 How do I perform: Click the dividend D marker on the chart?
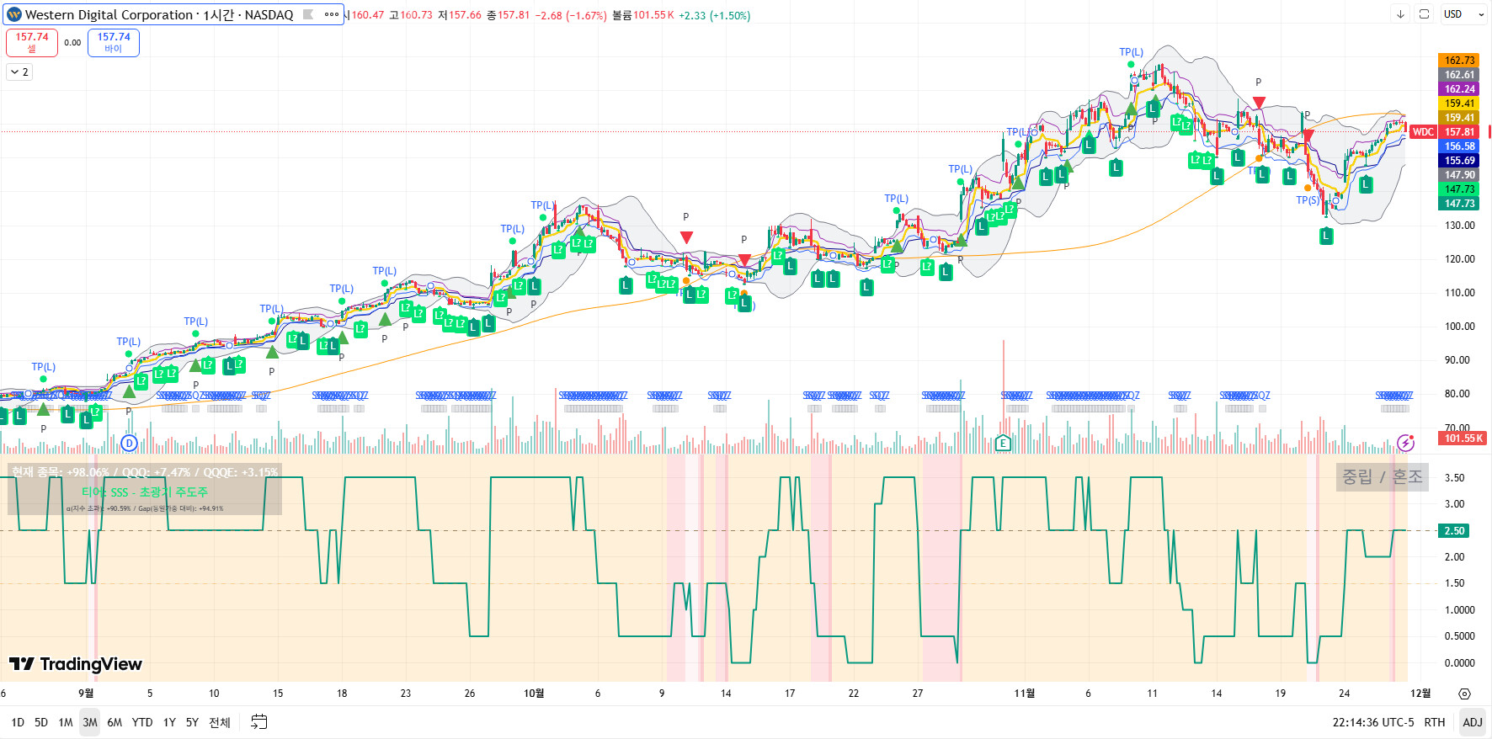tap(129, 443)
